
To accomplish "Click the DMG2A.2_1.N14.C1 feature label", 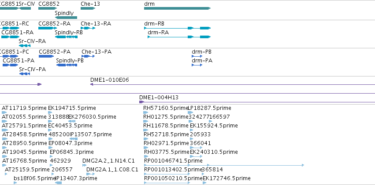I will pos(108,160).
